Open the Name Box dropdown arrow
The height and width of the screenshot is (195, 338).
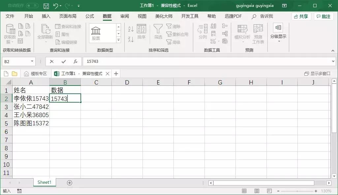[x=32, y=61]
